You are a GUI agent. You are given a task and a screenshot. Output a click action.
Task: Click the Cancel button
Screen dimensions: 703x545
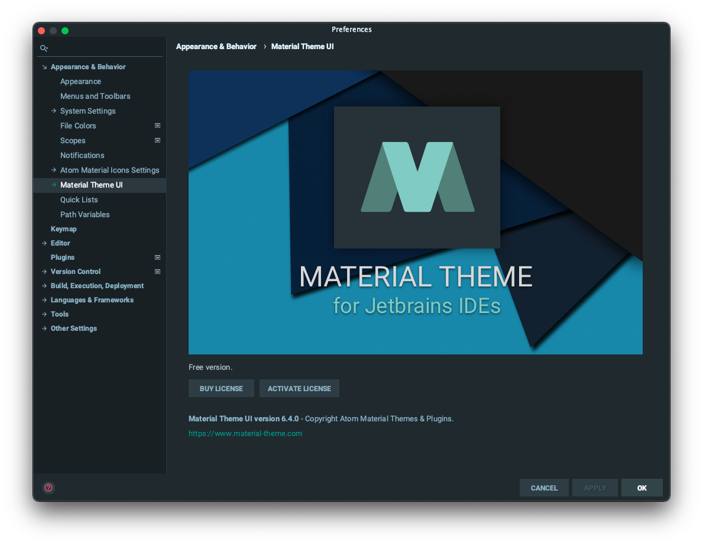coord(544,488)
